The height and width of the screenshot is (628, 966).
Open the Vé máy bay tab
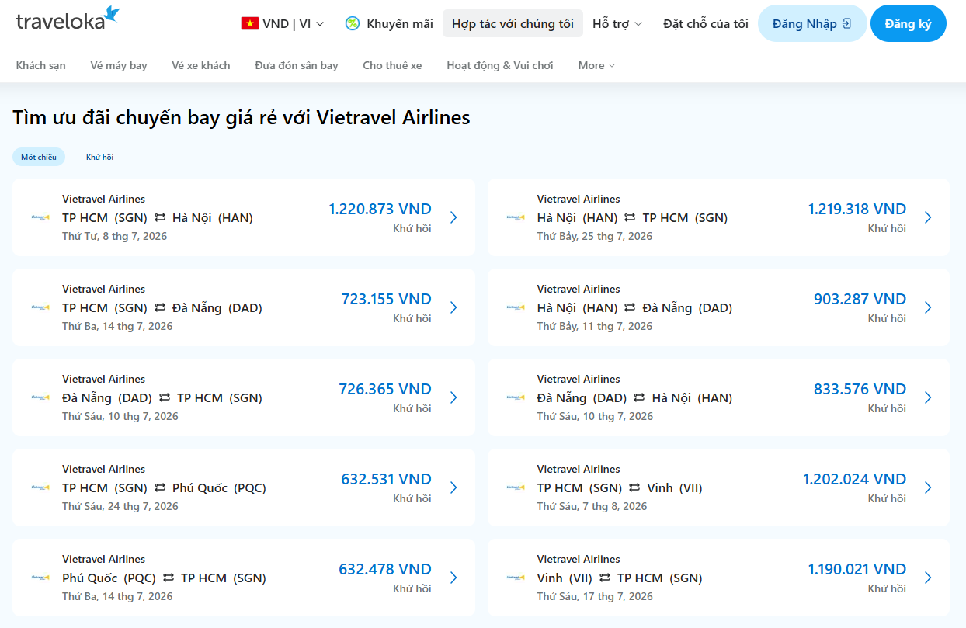coord(119,65)
